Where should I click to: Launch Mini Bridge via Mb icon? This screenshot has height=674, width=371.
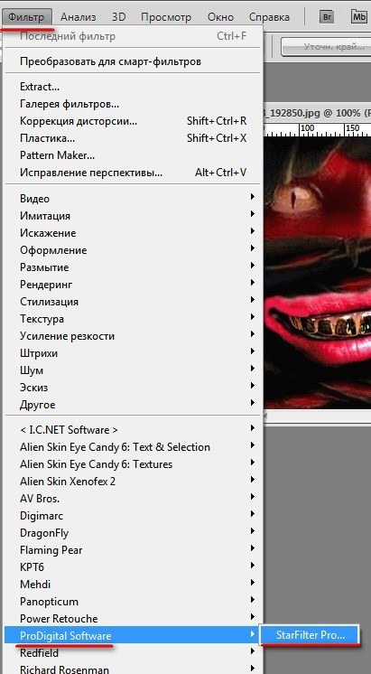coord(359,17)
